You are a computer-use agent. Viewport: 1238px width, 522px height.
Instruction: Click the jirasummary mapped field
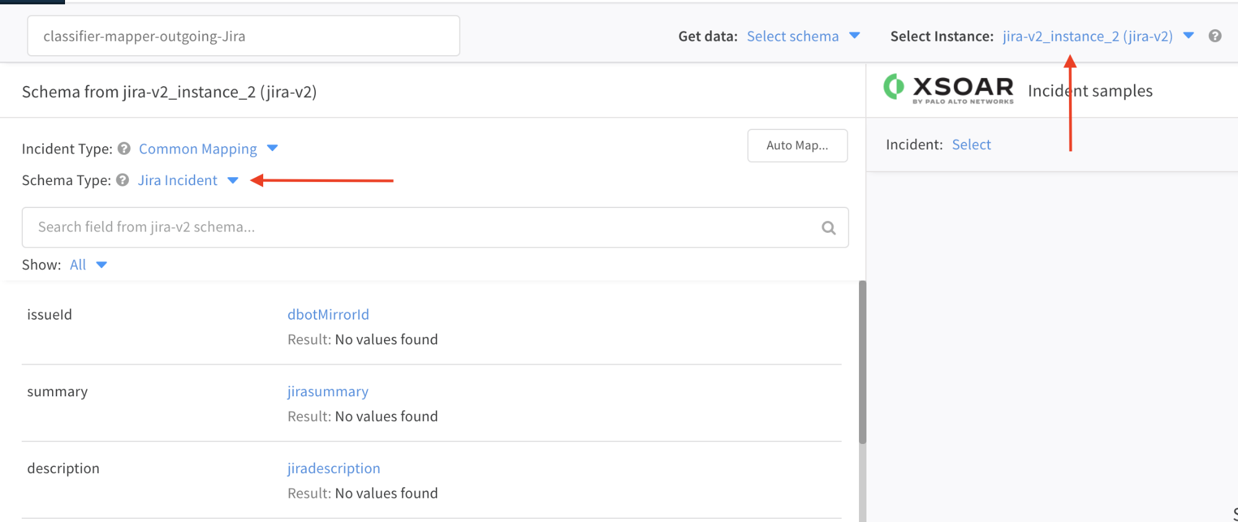[328, 392]
